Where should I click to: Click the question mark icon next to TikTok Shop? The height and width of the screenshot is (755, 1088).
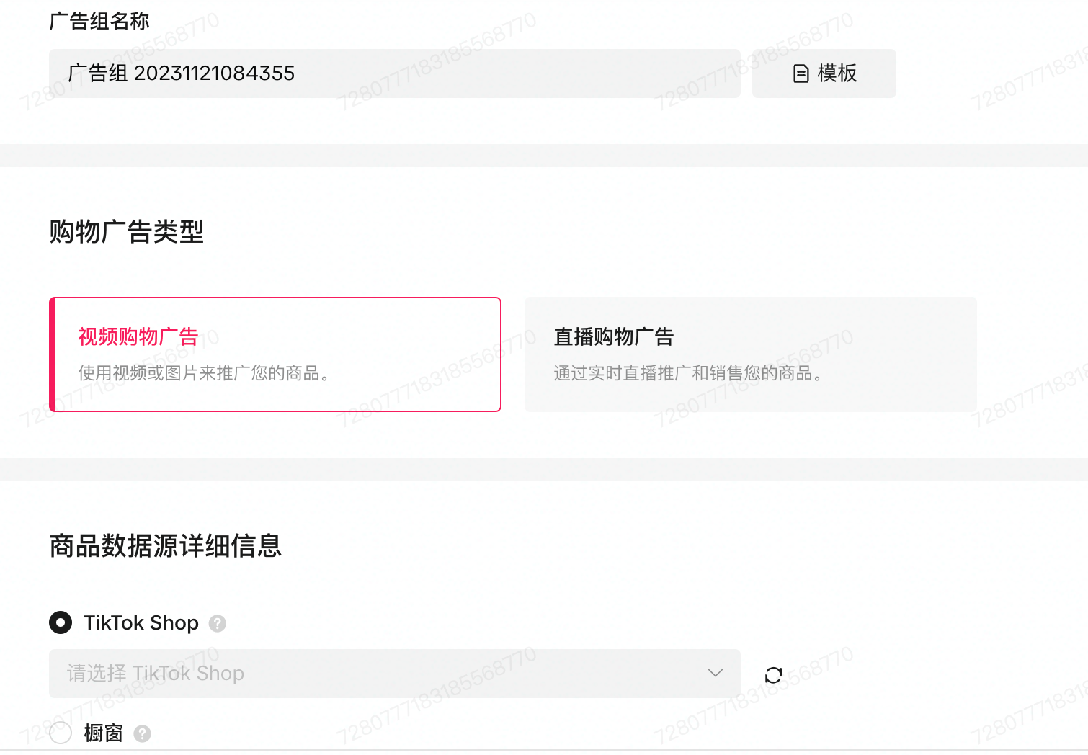[218, 623]
